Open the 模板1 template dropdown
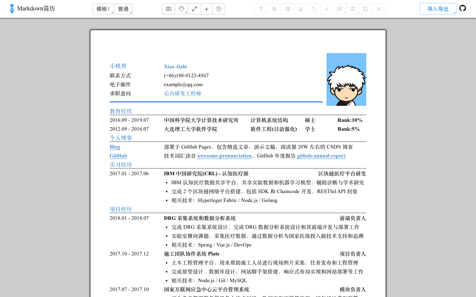The height and width of the screenshot is (297, 476). pos(103,9)
